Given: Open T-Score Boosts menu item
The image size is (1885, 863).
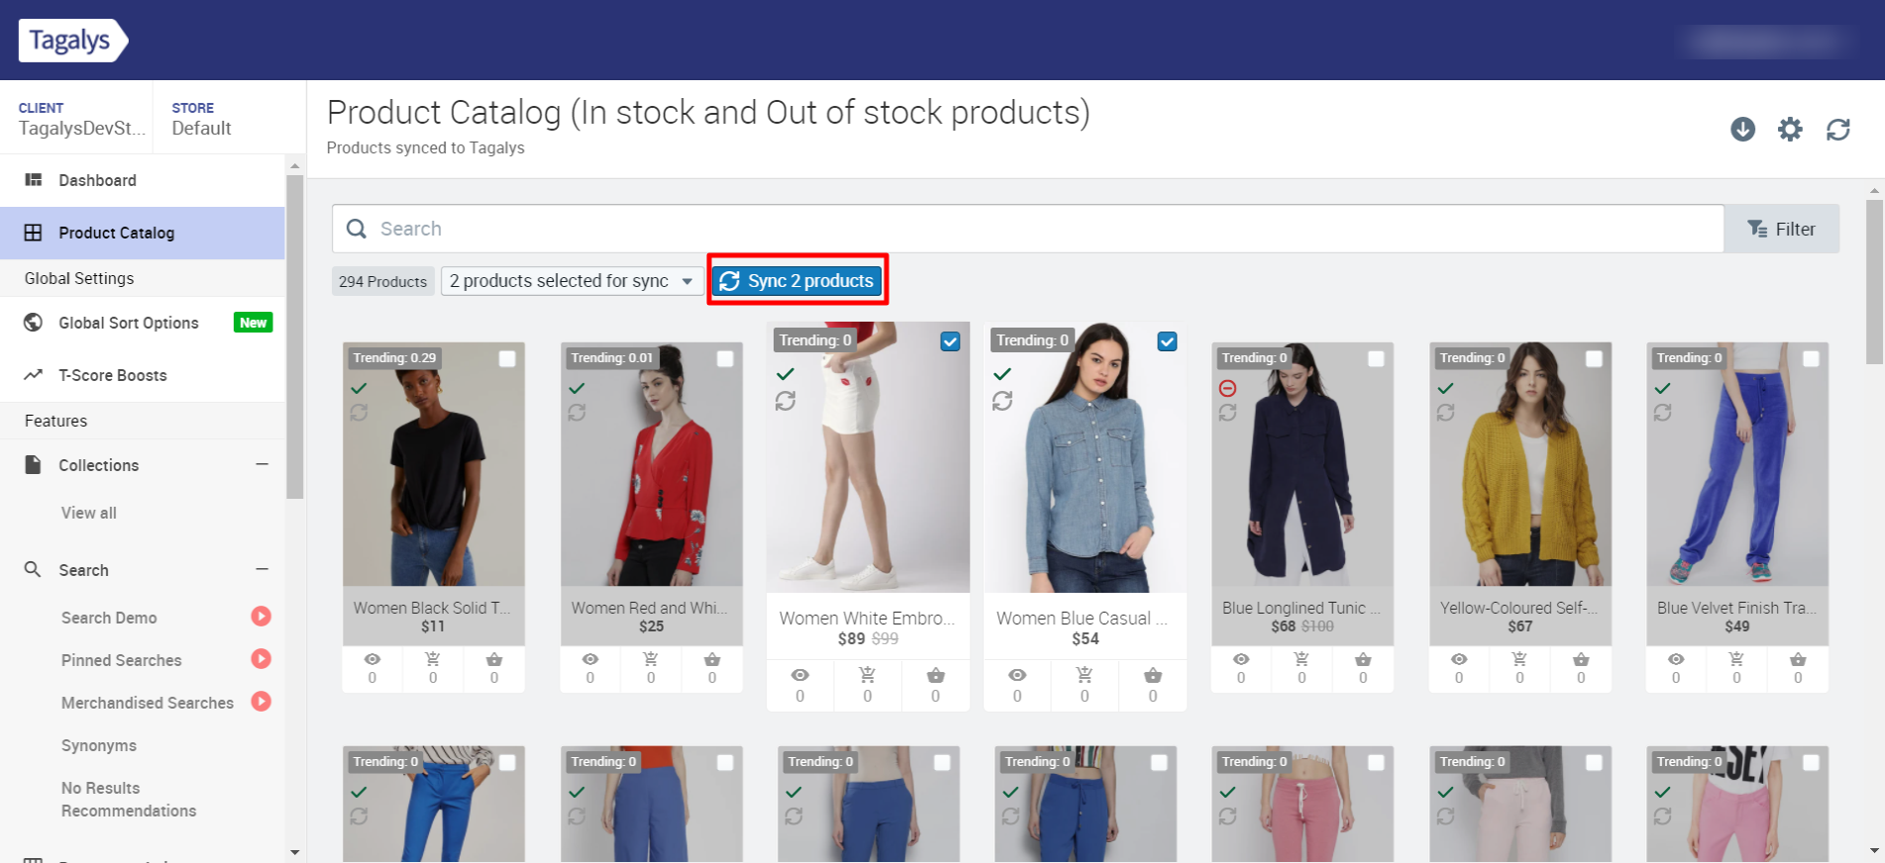Looking at the screenshot, I should (x=143, y=375).
